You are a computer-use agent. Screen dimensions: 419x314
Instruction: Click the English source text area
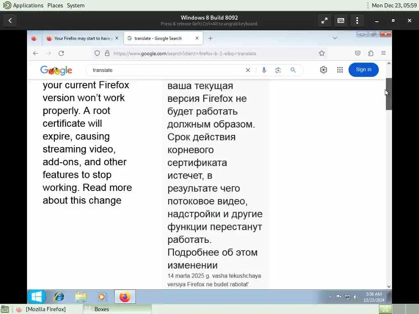87,143
